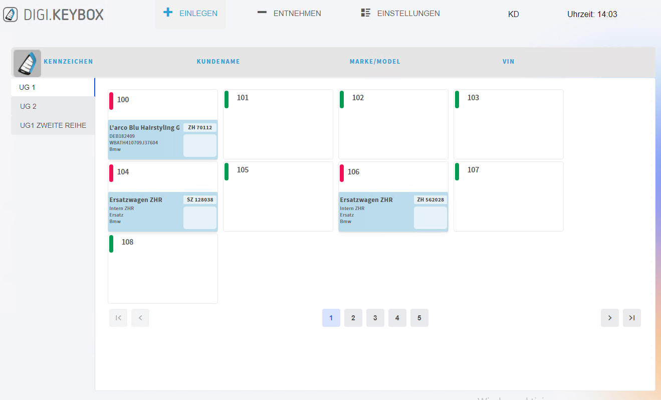The height and width of the screenshot is (400, 661).
Task: Go to page 3
Action: pyautogui.click(x=375, y=318)
